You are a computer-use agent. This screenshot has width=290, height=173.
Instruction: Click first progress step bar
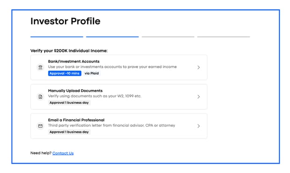[x=57, y=37]
